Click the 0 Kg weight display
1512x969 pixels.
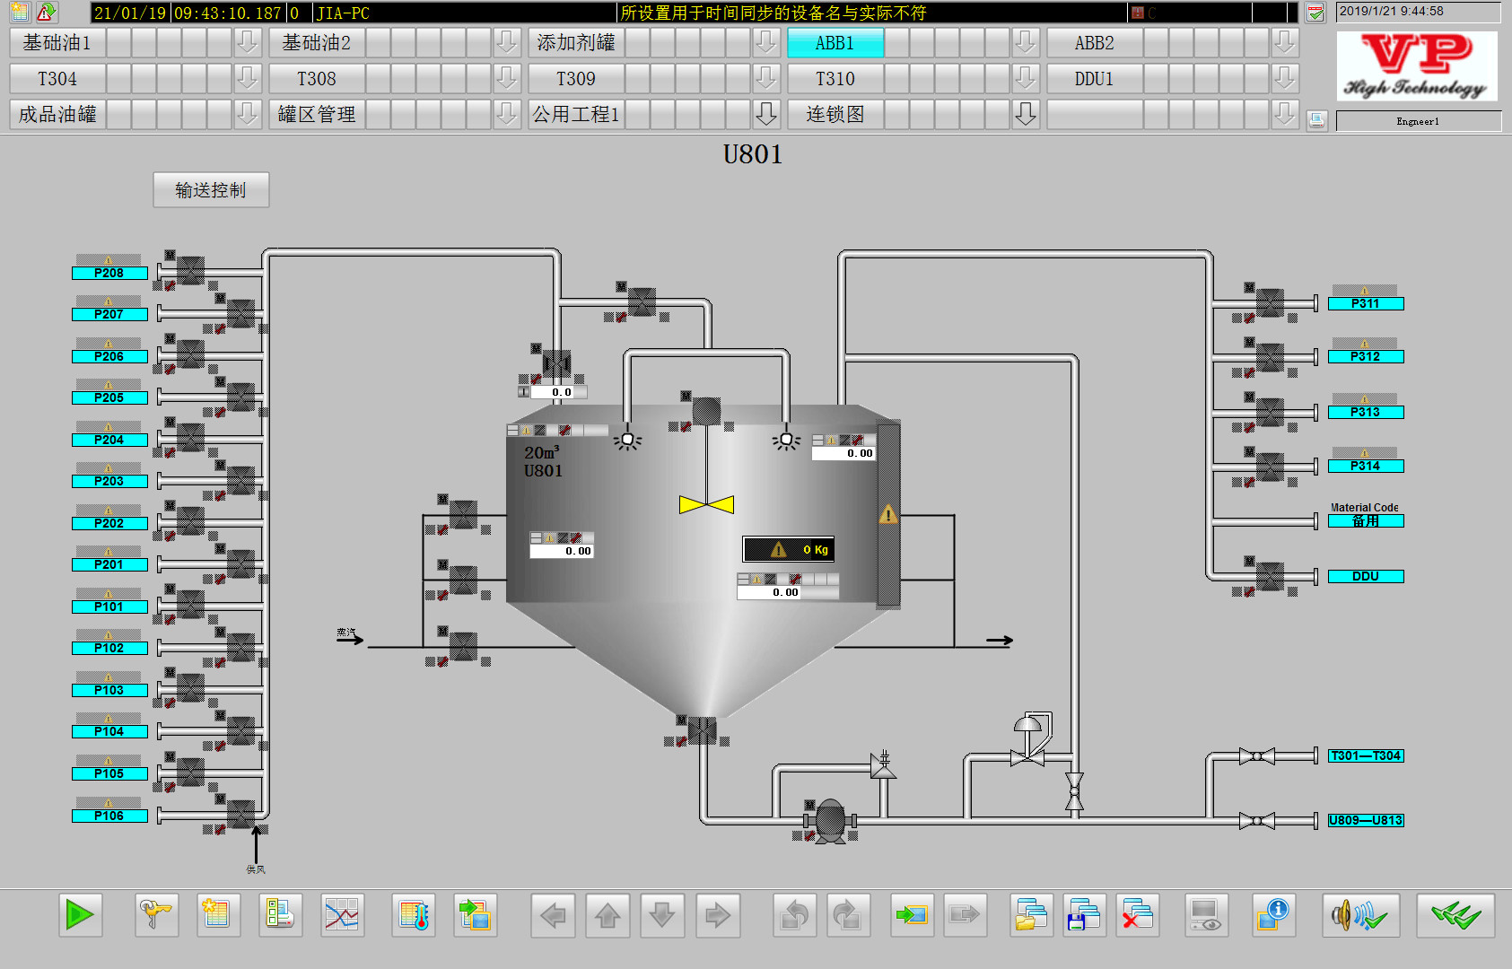tap(789, 549)
